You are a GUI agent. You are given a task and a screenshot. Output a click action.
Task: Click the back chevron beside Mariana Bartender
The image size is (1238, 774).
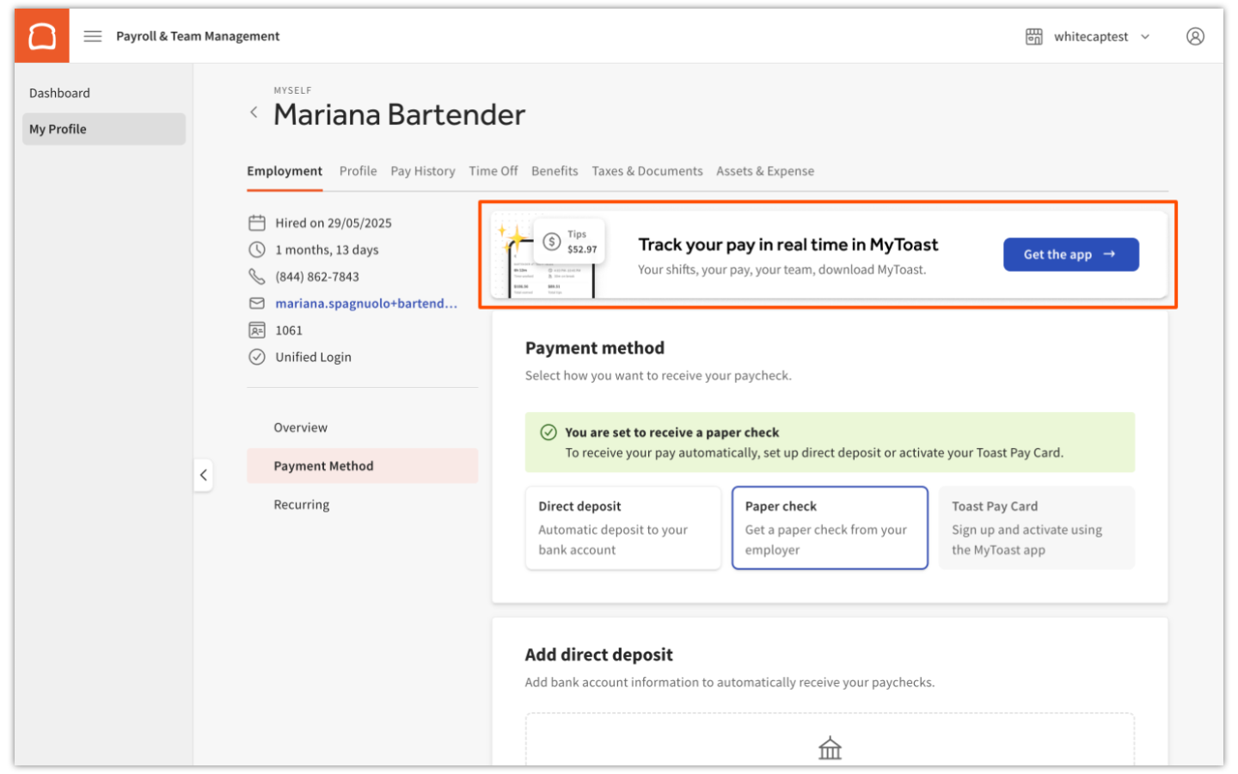coord(254,112)
